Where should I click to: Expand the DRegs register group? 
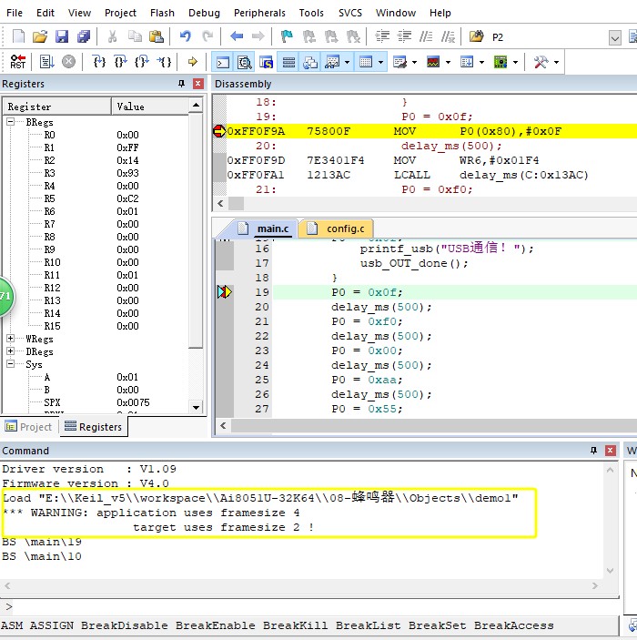10,351
